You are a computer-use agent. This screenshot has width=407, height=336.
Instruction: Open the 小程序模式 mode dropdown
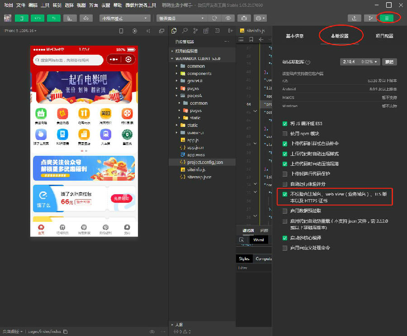tap(125, 18)
